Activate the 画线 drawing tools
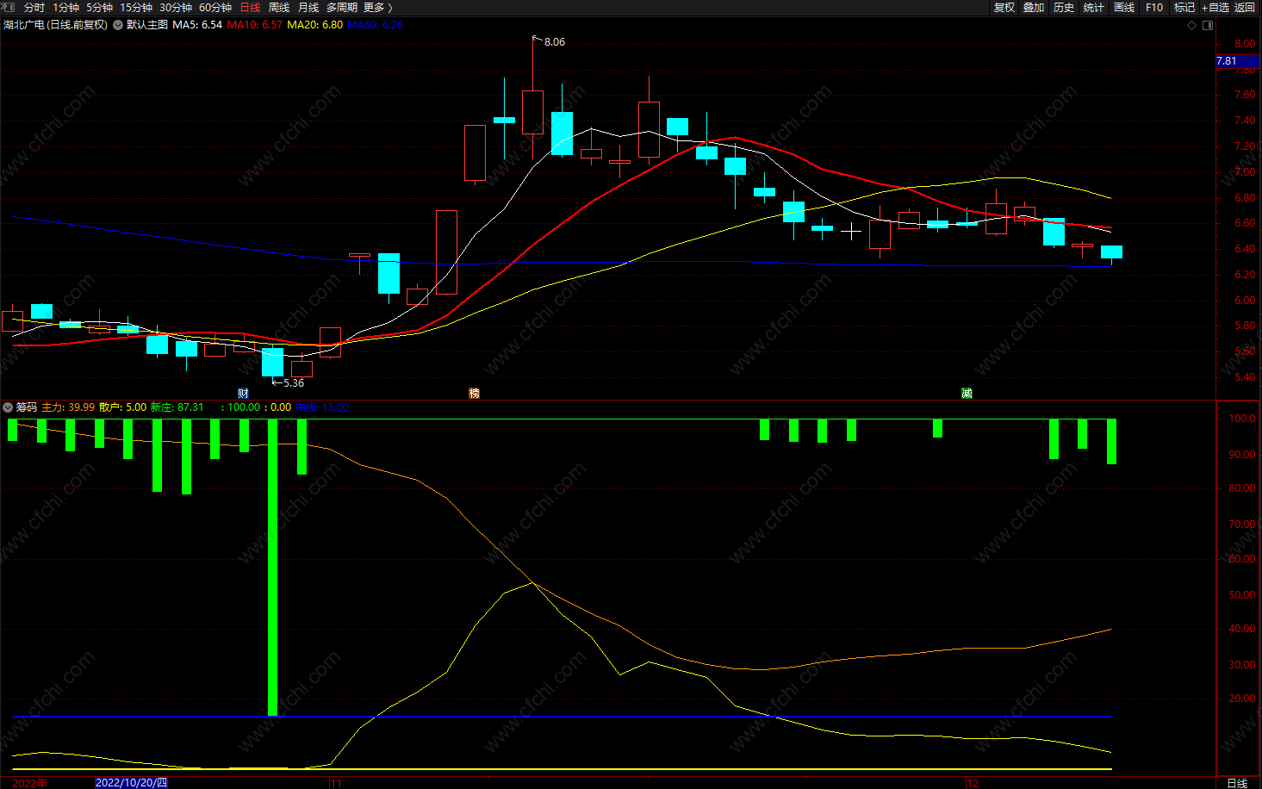The height and width of the screenshot is (789, 1262). 1124,8
